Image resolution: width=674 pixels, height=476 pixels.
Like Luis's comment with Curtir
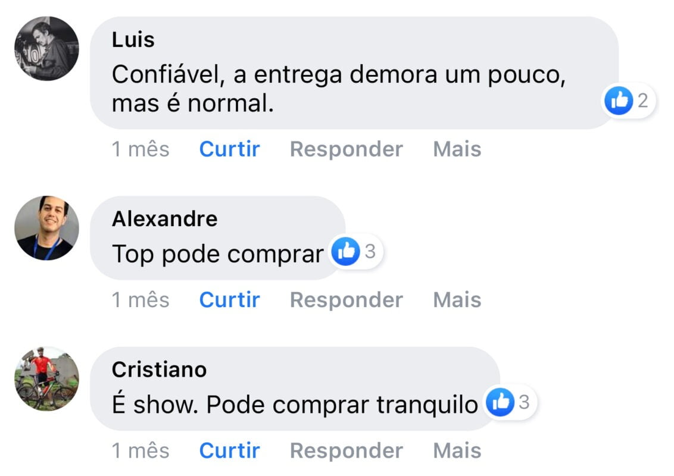click(x=229, y=149)
